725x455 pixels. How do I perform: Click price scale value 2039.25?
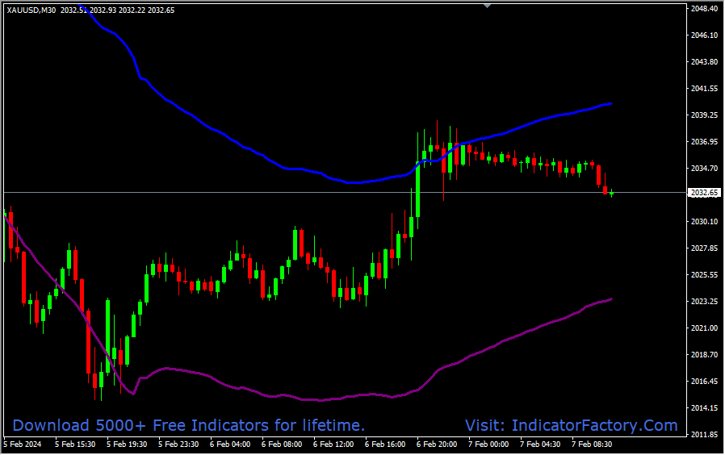(x=705, y=115)
